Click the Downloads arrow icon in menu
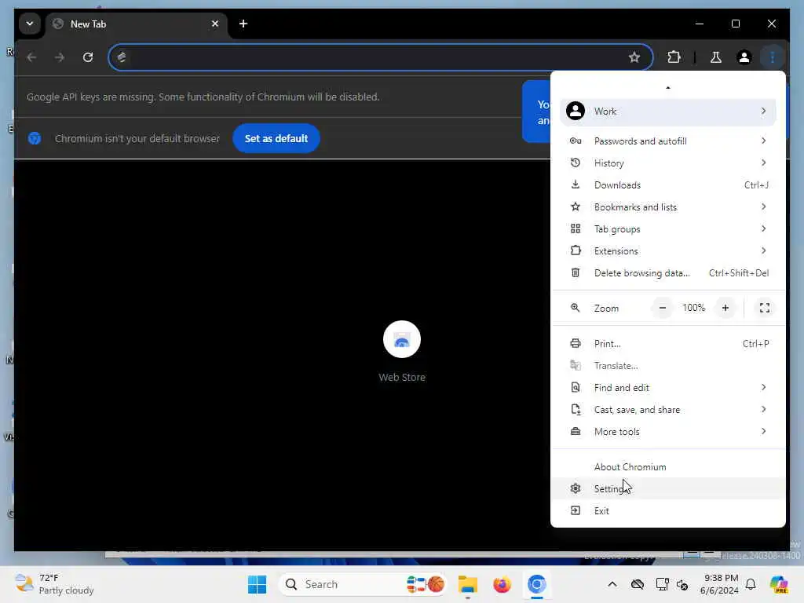 tap(576, 185)
